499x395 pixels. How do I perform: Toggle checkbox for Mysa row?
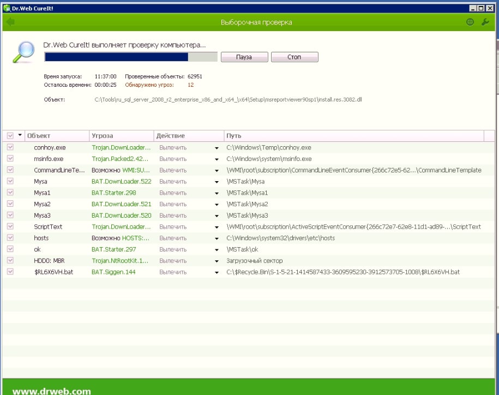10,181
